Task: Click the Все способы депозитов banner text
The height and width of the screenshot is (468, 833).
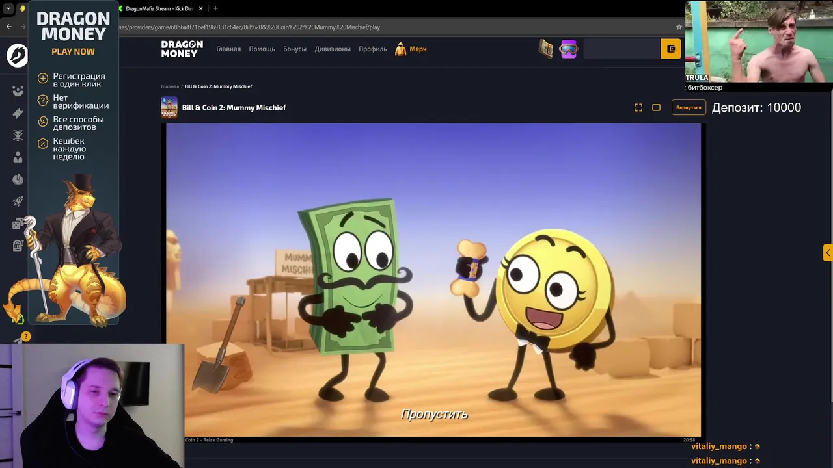Action: pyautogui.click(x=78, y=123)
